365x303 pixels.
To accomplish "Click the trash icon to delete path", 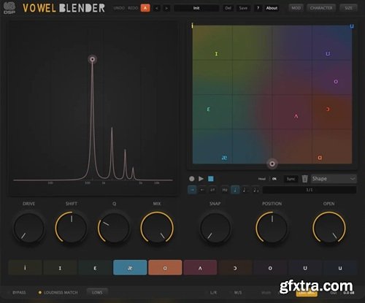I will tap(305, 179).
